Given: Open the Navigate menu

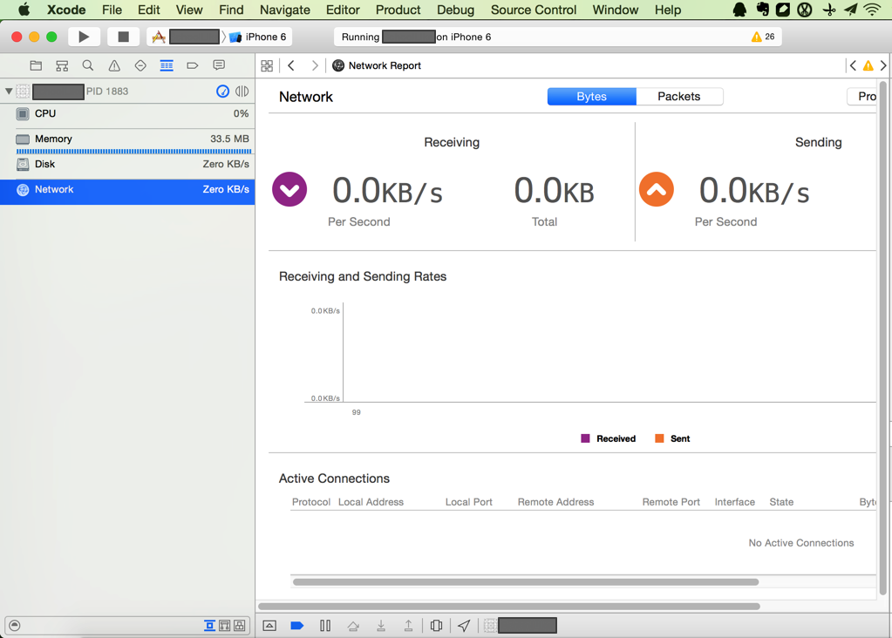Looking at the screenshot, I should [x=284, y=10].
